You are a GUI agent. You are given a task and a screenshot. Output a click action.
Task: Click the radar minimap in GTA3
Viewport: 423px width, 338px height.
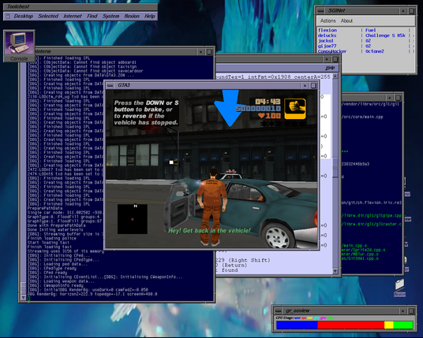click(133, 219)
